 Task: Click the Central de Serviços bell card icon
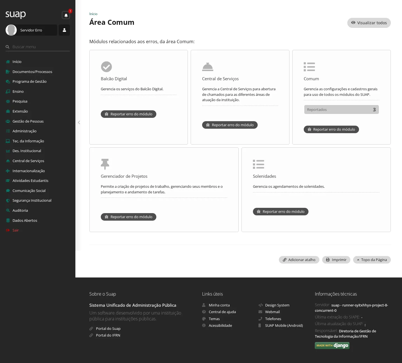208,67
